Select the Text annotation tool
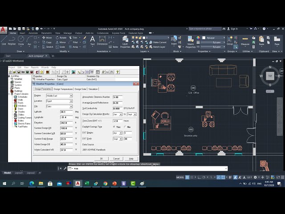This screenshot has height=214, width=285. [92, 41]
